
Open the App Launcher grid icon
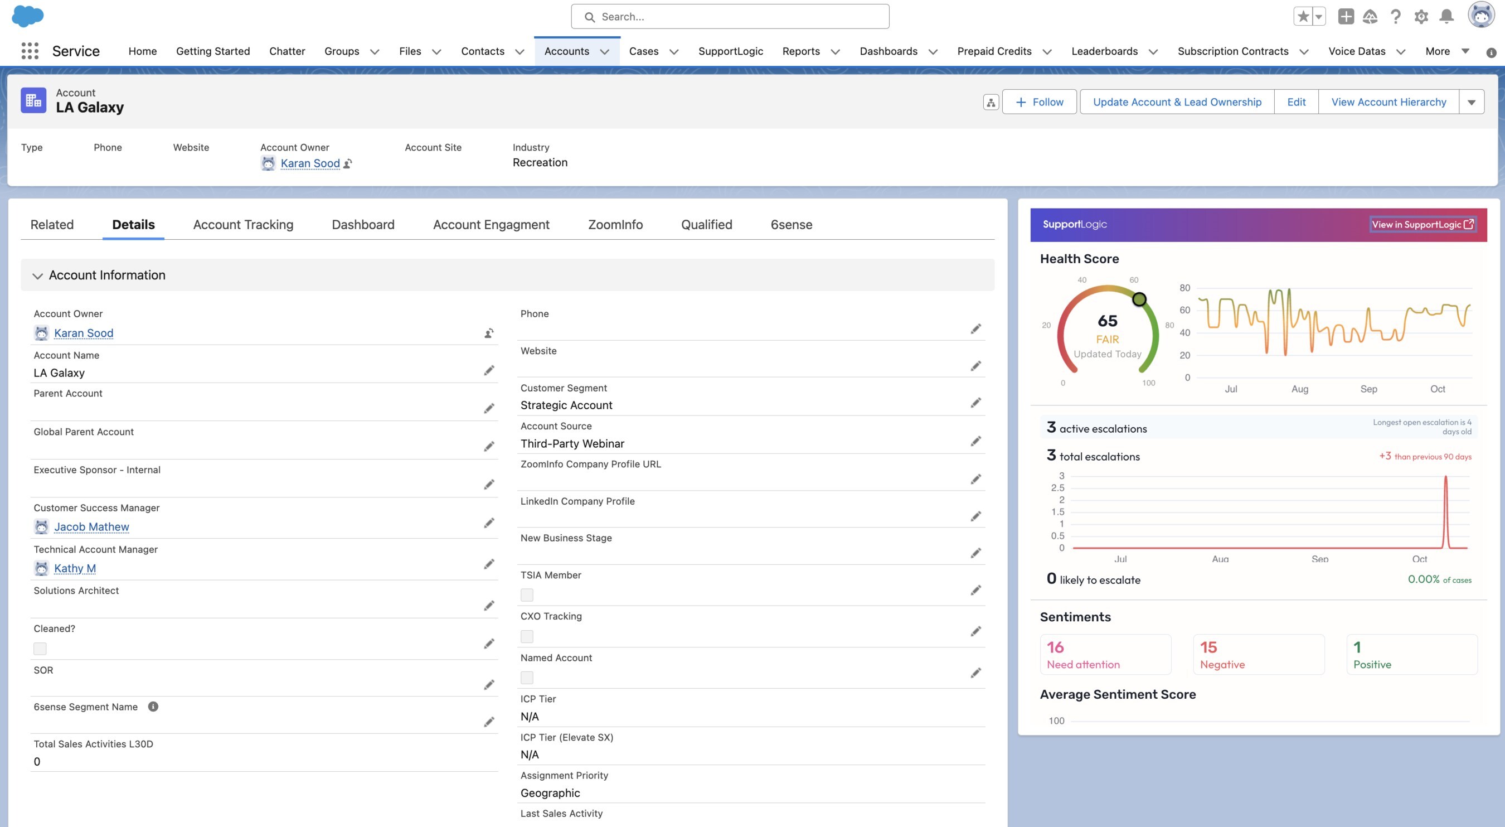30,51
